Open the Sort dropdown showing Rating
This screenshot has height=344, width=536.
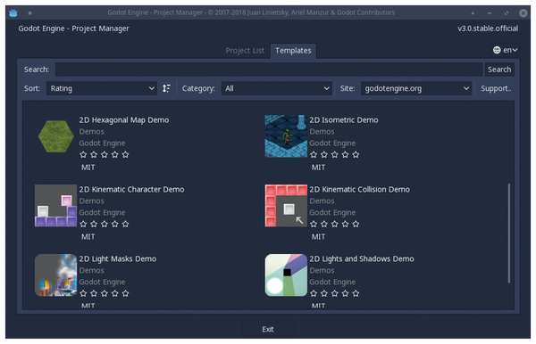(102, 88)
